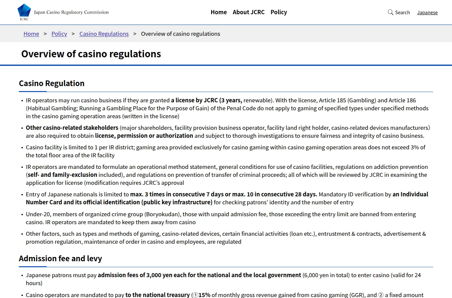452x298 pixels.
Task: Open Casino Regulations breadcrumb link
Action: pyautogui.click(x=104, y=34)
